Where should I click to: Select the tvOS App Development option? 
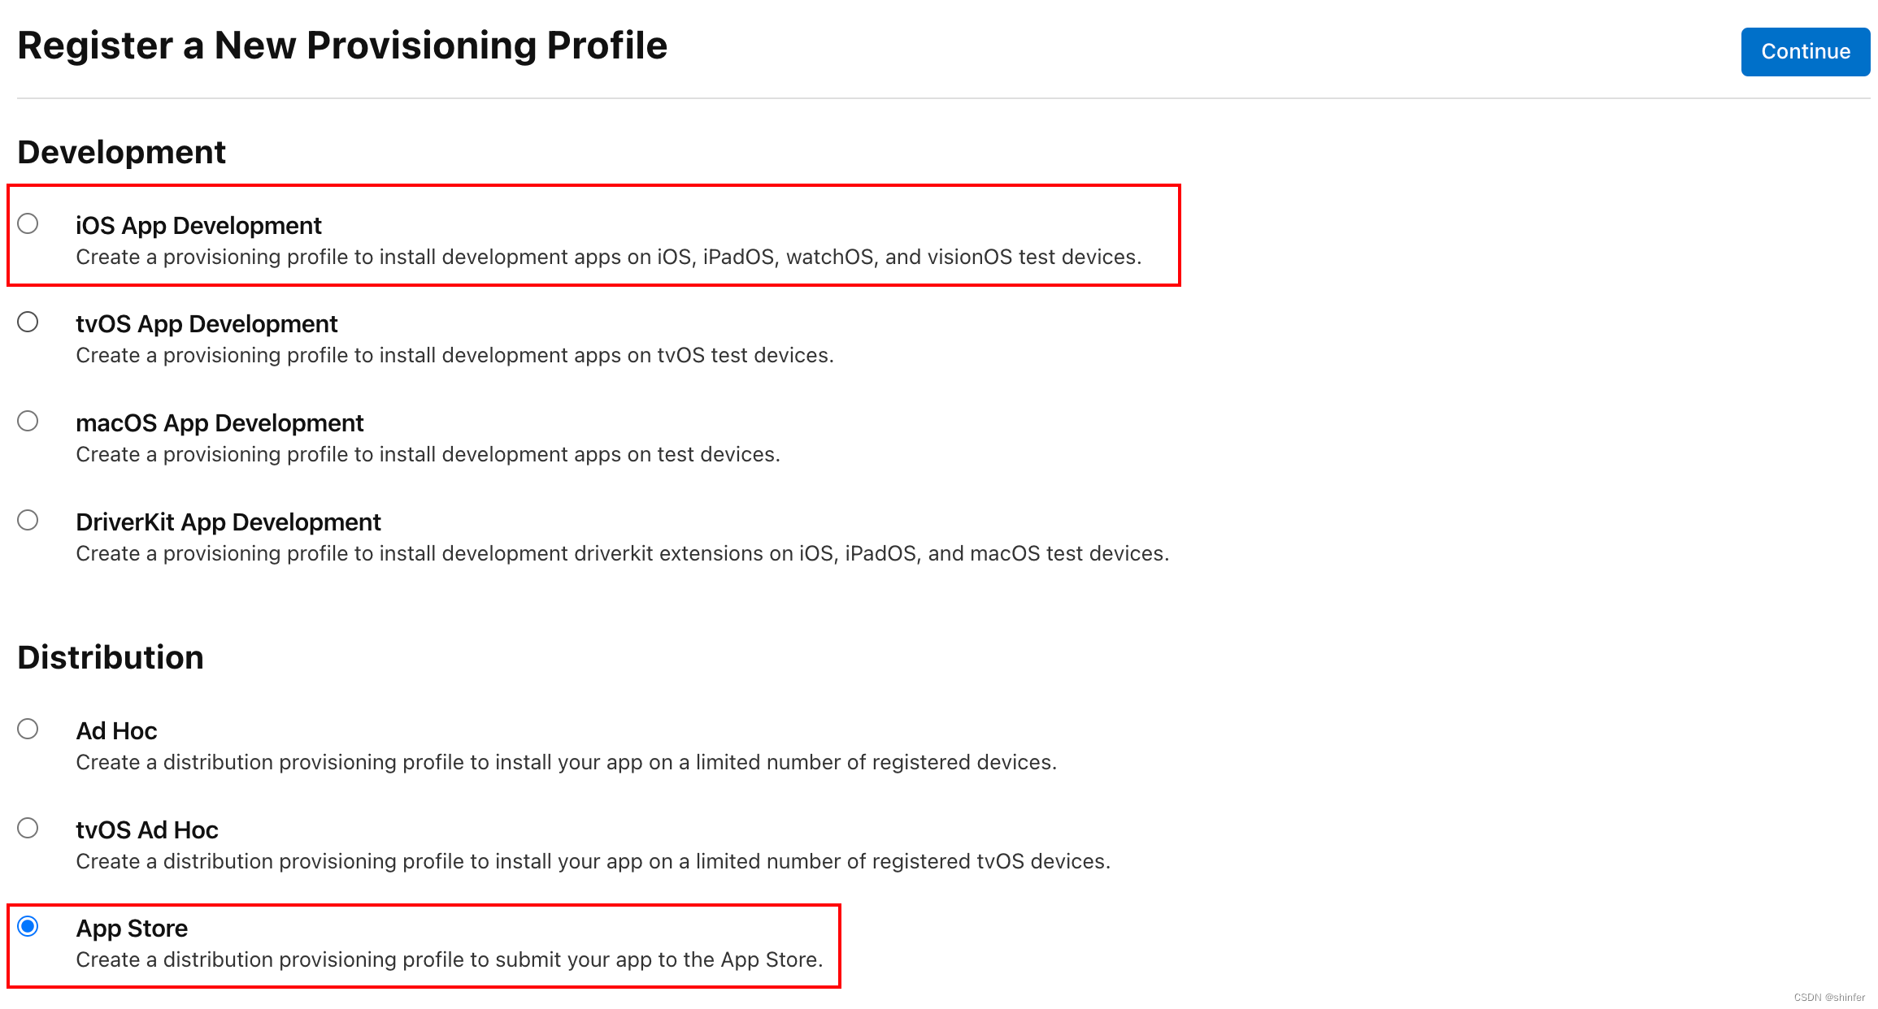28,322
